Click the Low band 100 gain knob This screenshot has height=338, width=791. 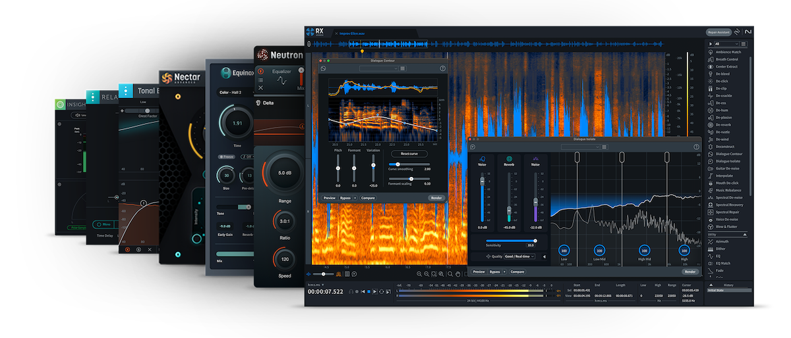coord(564,250)
